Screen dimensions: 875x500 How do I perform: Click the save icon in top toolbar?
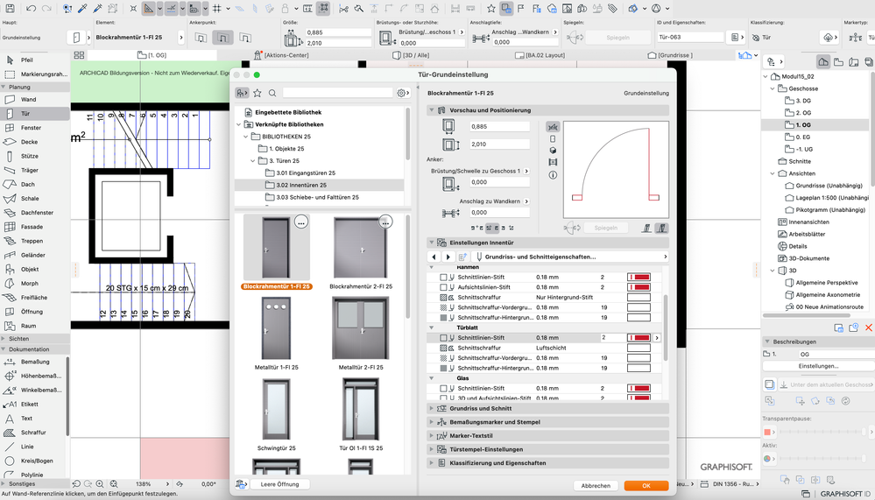(10, 9)
